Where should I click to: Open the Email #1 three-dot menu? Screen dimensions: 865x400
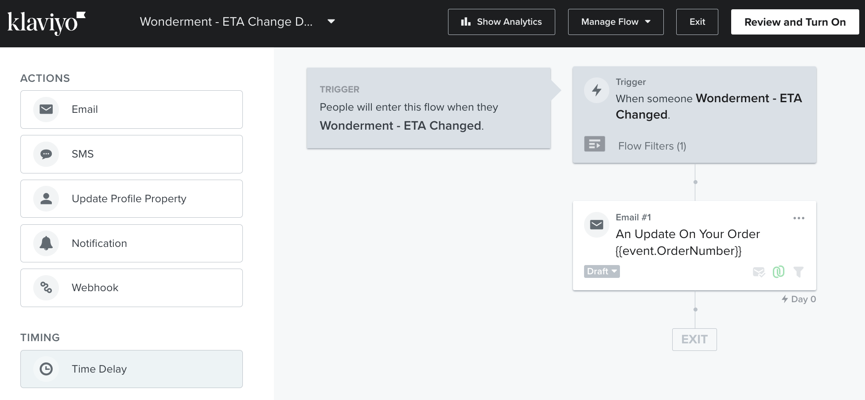pos(799,218)
